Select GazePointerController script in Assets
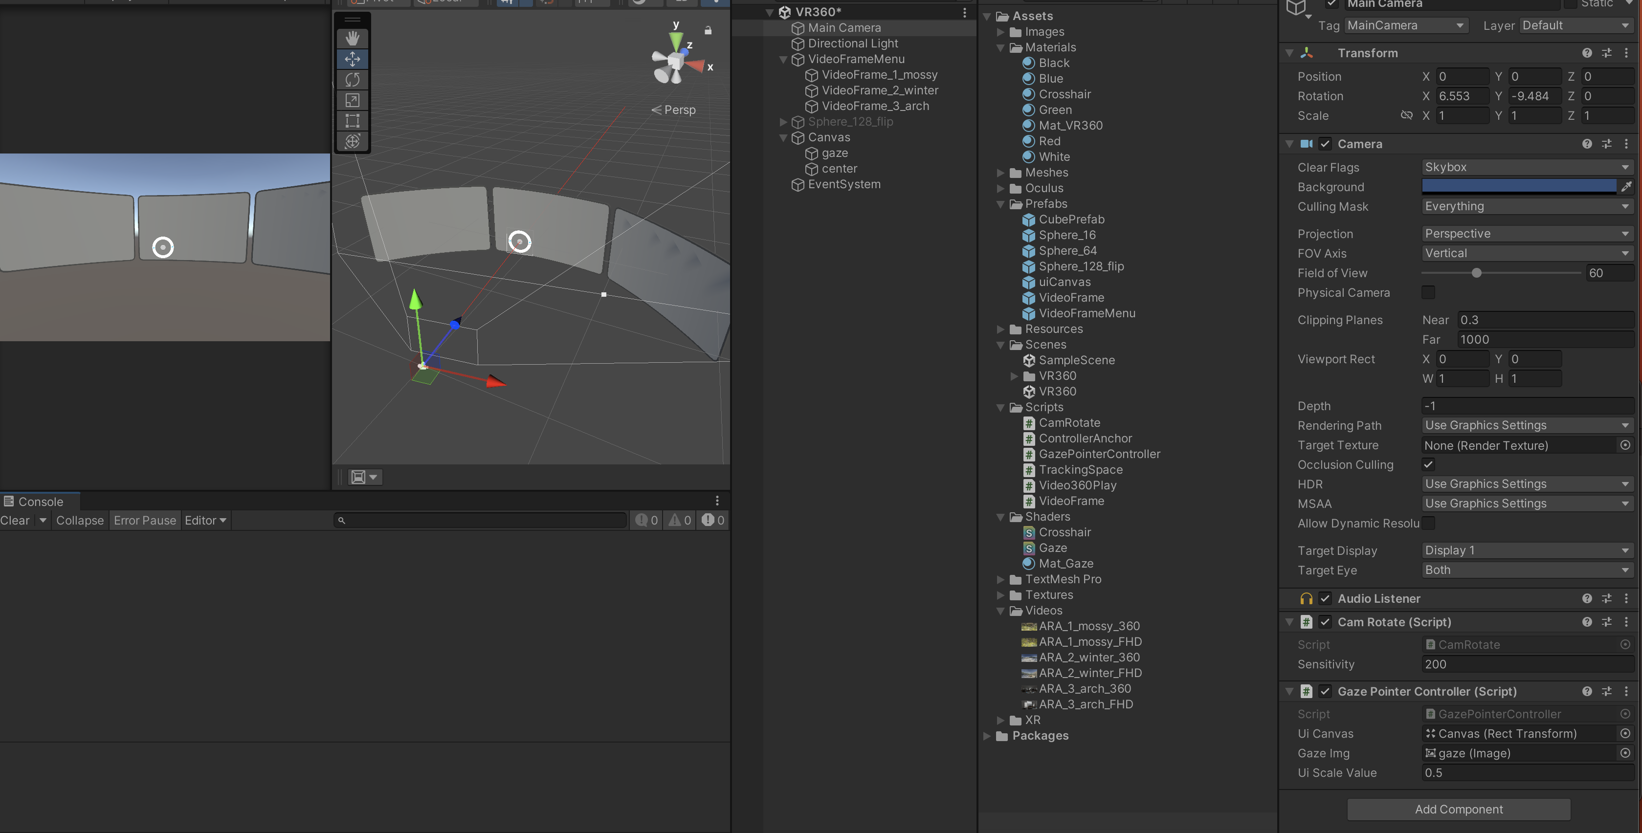This screenshot has height=833, width=1642. (x=1099, y=454)
